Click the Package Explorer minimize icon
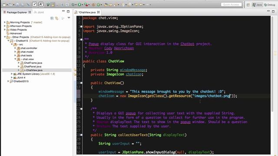 tap(63, 11)
